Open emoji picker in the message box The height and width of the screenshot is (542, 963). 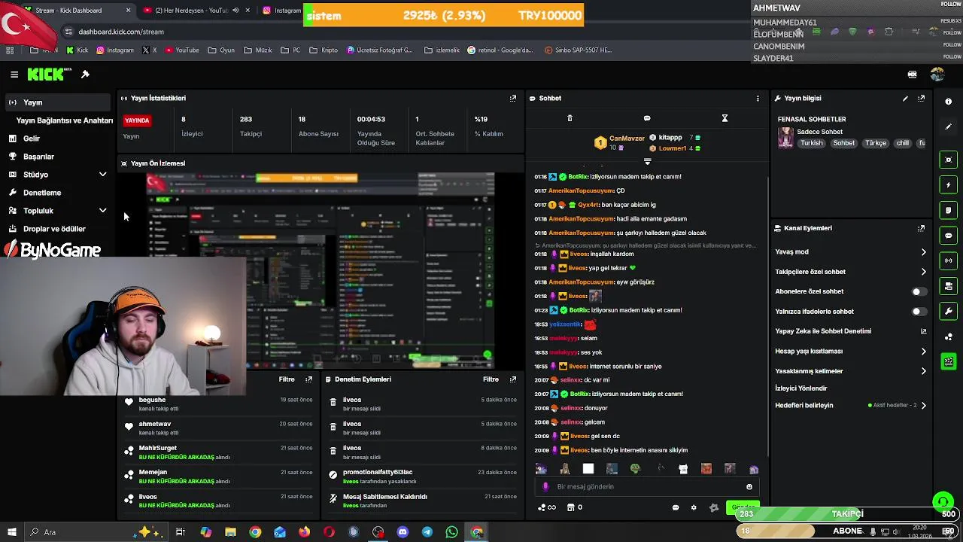(x=749, y=487)
